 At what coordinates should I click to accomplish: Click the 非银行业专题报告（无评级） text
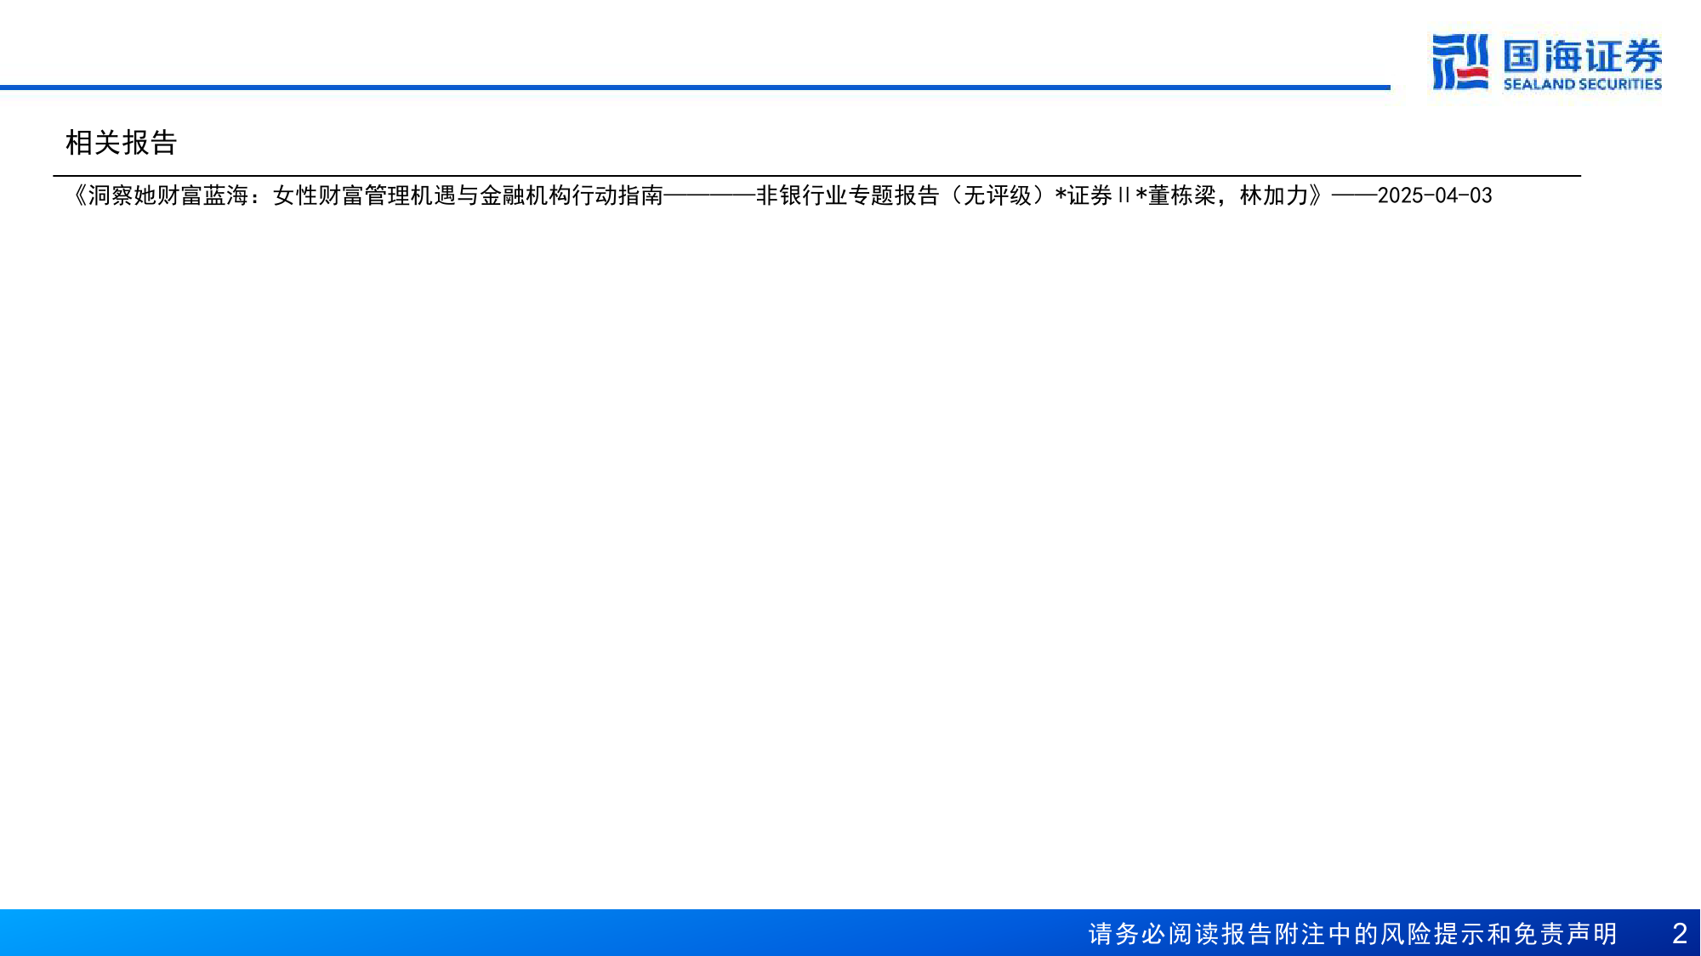coord(905,195)
